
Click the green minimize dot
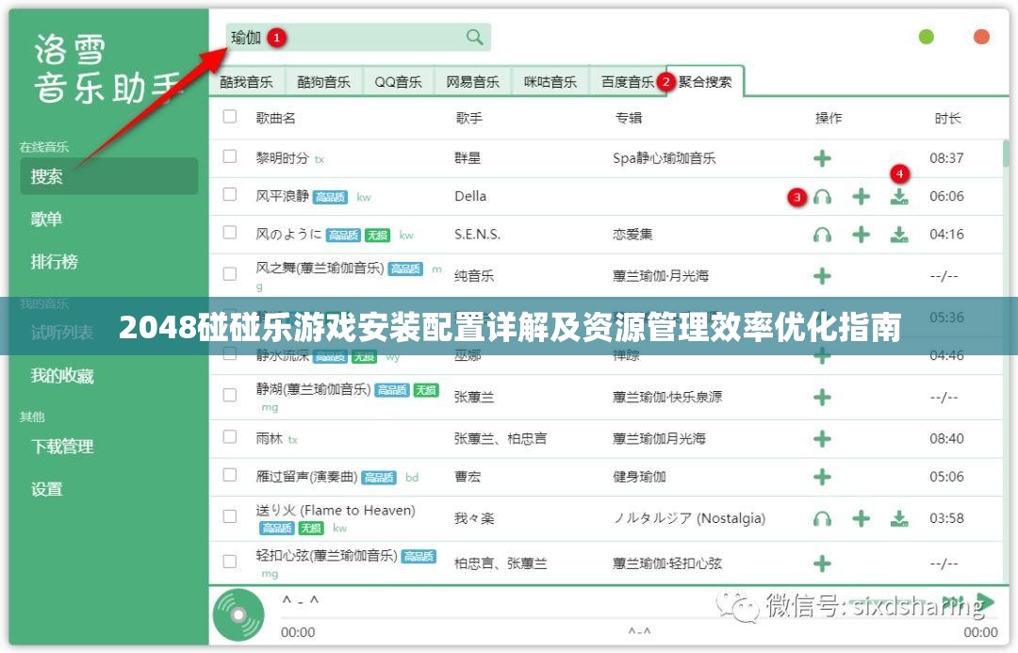tap(927, 37)
